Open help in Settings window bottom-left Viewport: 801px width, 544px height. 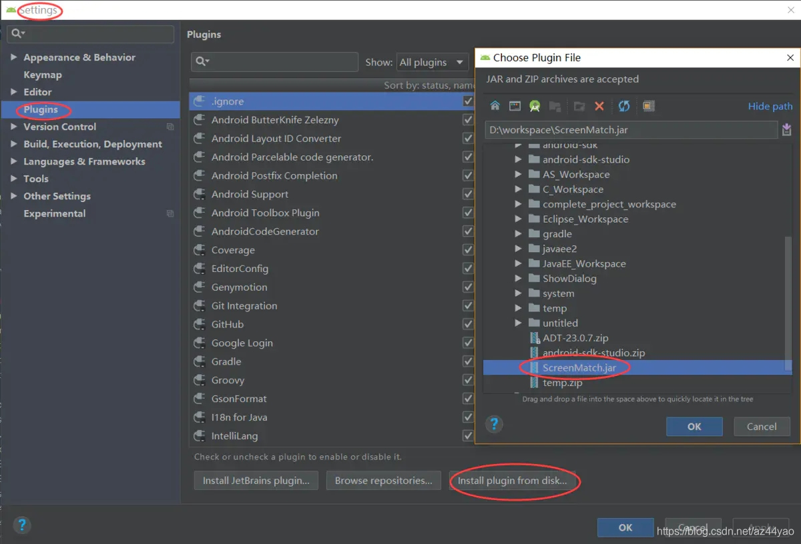coord(22,525)
